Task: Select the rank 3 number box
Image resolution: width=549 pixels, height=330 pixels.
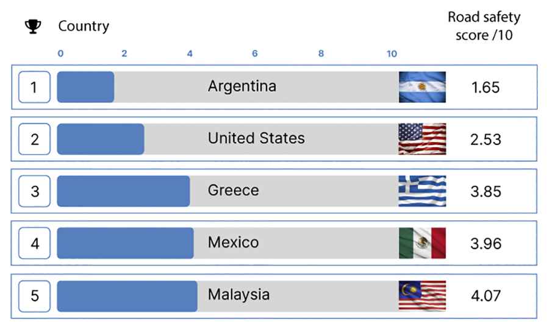Action: [x=34, y=191]
